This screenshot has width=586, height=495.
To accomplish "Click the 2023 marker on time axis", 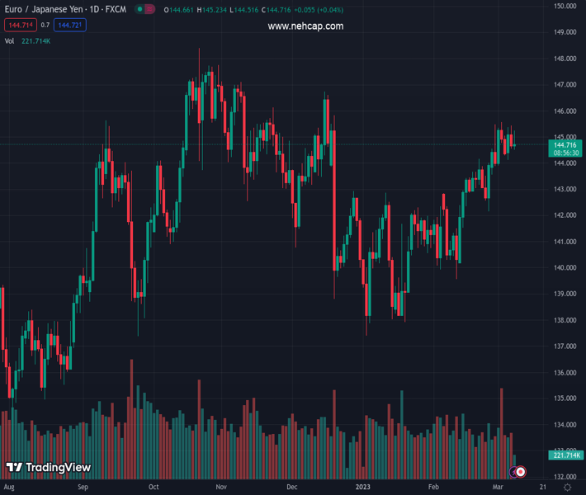I will (x=362, y=488).
